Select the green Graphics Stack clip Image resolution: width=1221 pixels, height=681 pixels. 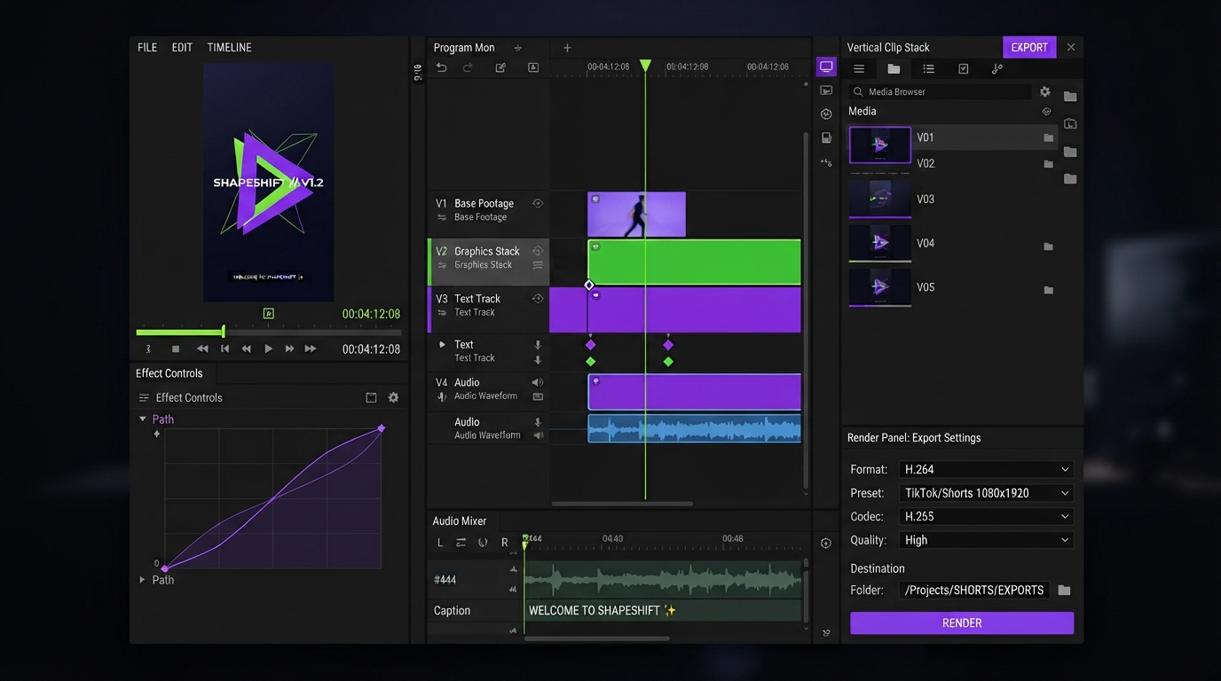[694, 262]
